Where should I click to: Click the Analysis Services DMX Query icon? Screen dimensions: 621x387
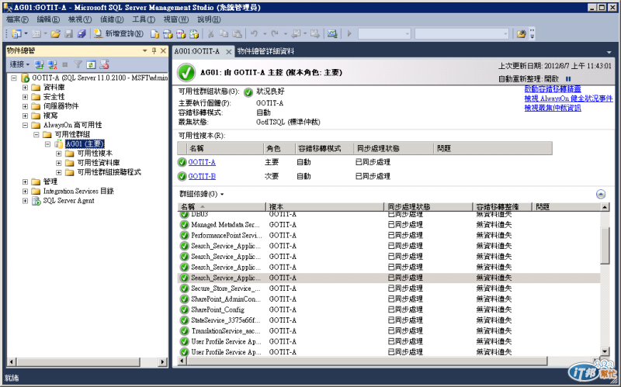pyautogui.click(x=181, y=34)
